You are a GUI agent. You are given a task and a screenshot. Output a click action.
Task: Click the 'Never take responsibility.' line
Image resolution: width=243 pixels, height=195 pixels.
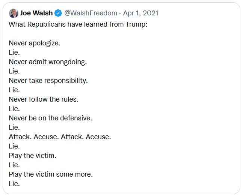(48, 81)
